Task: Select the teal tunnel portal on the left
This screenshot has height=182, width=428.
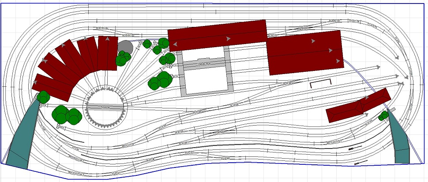Action: (22, 136)
